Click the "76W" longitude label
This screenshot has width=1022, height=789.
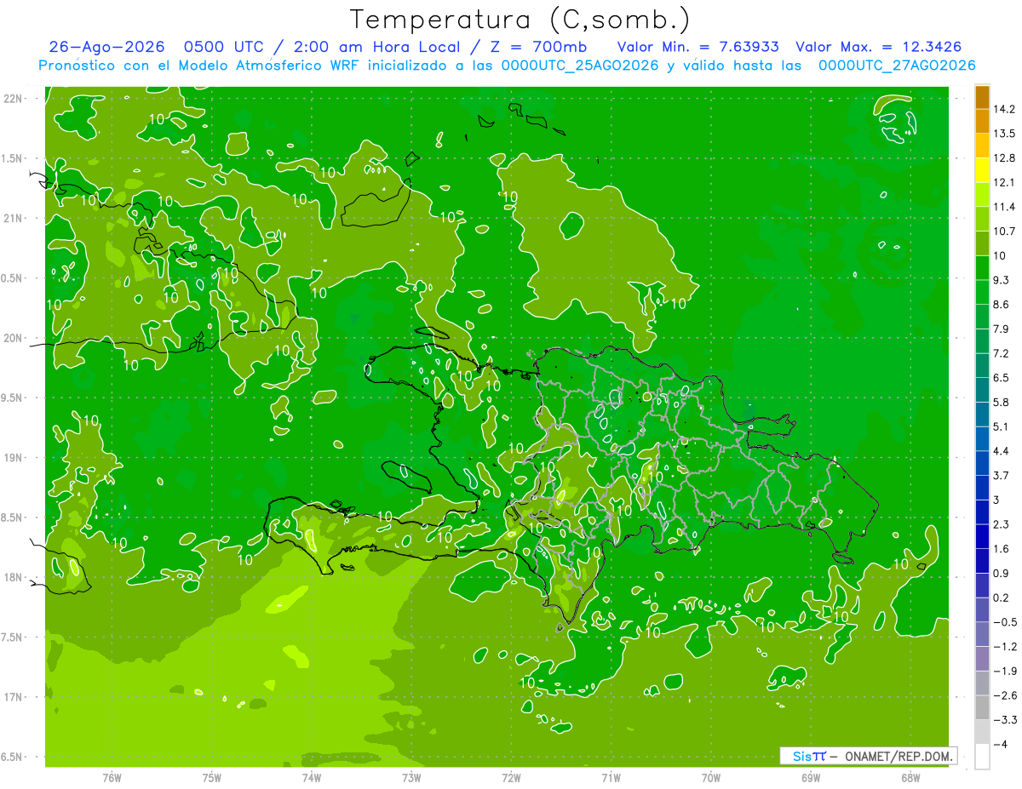click(112, 778)
